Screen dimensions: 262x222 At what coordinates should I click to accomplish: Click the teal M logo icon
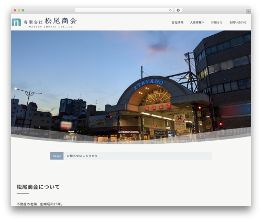(16, 23)
